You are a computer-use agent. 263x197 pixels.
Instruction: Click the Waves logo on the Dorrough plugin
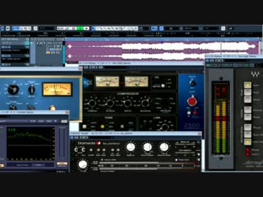pyautogui.click(x=255, y=74)
